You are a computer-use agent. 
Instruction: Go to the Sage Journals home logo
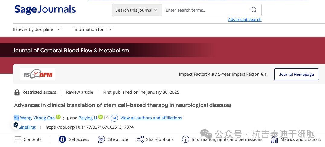coord(45,10)
